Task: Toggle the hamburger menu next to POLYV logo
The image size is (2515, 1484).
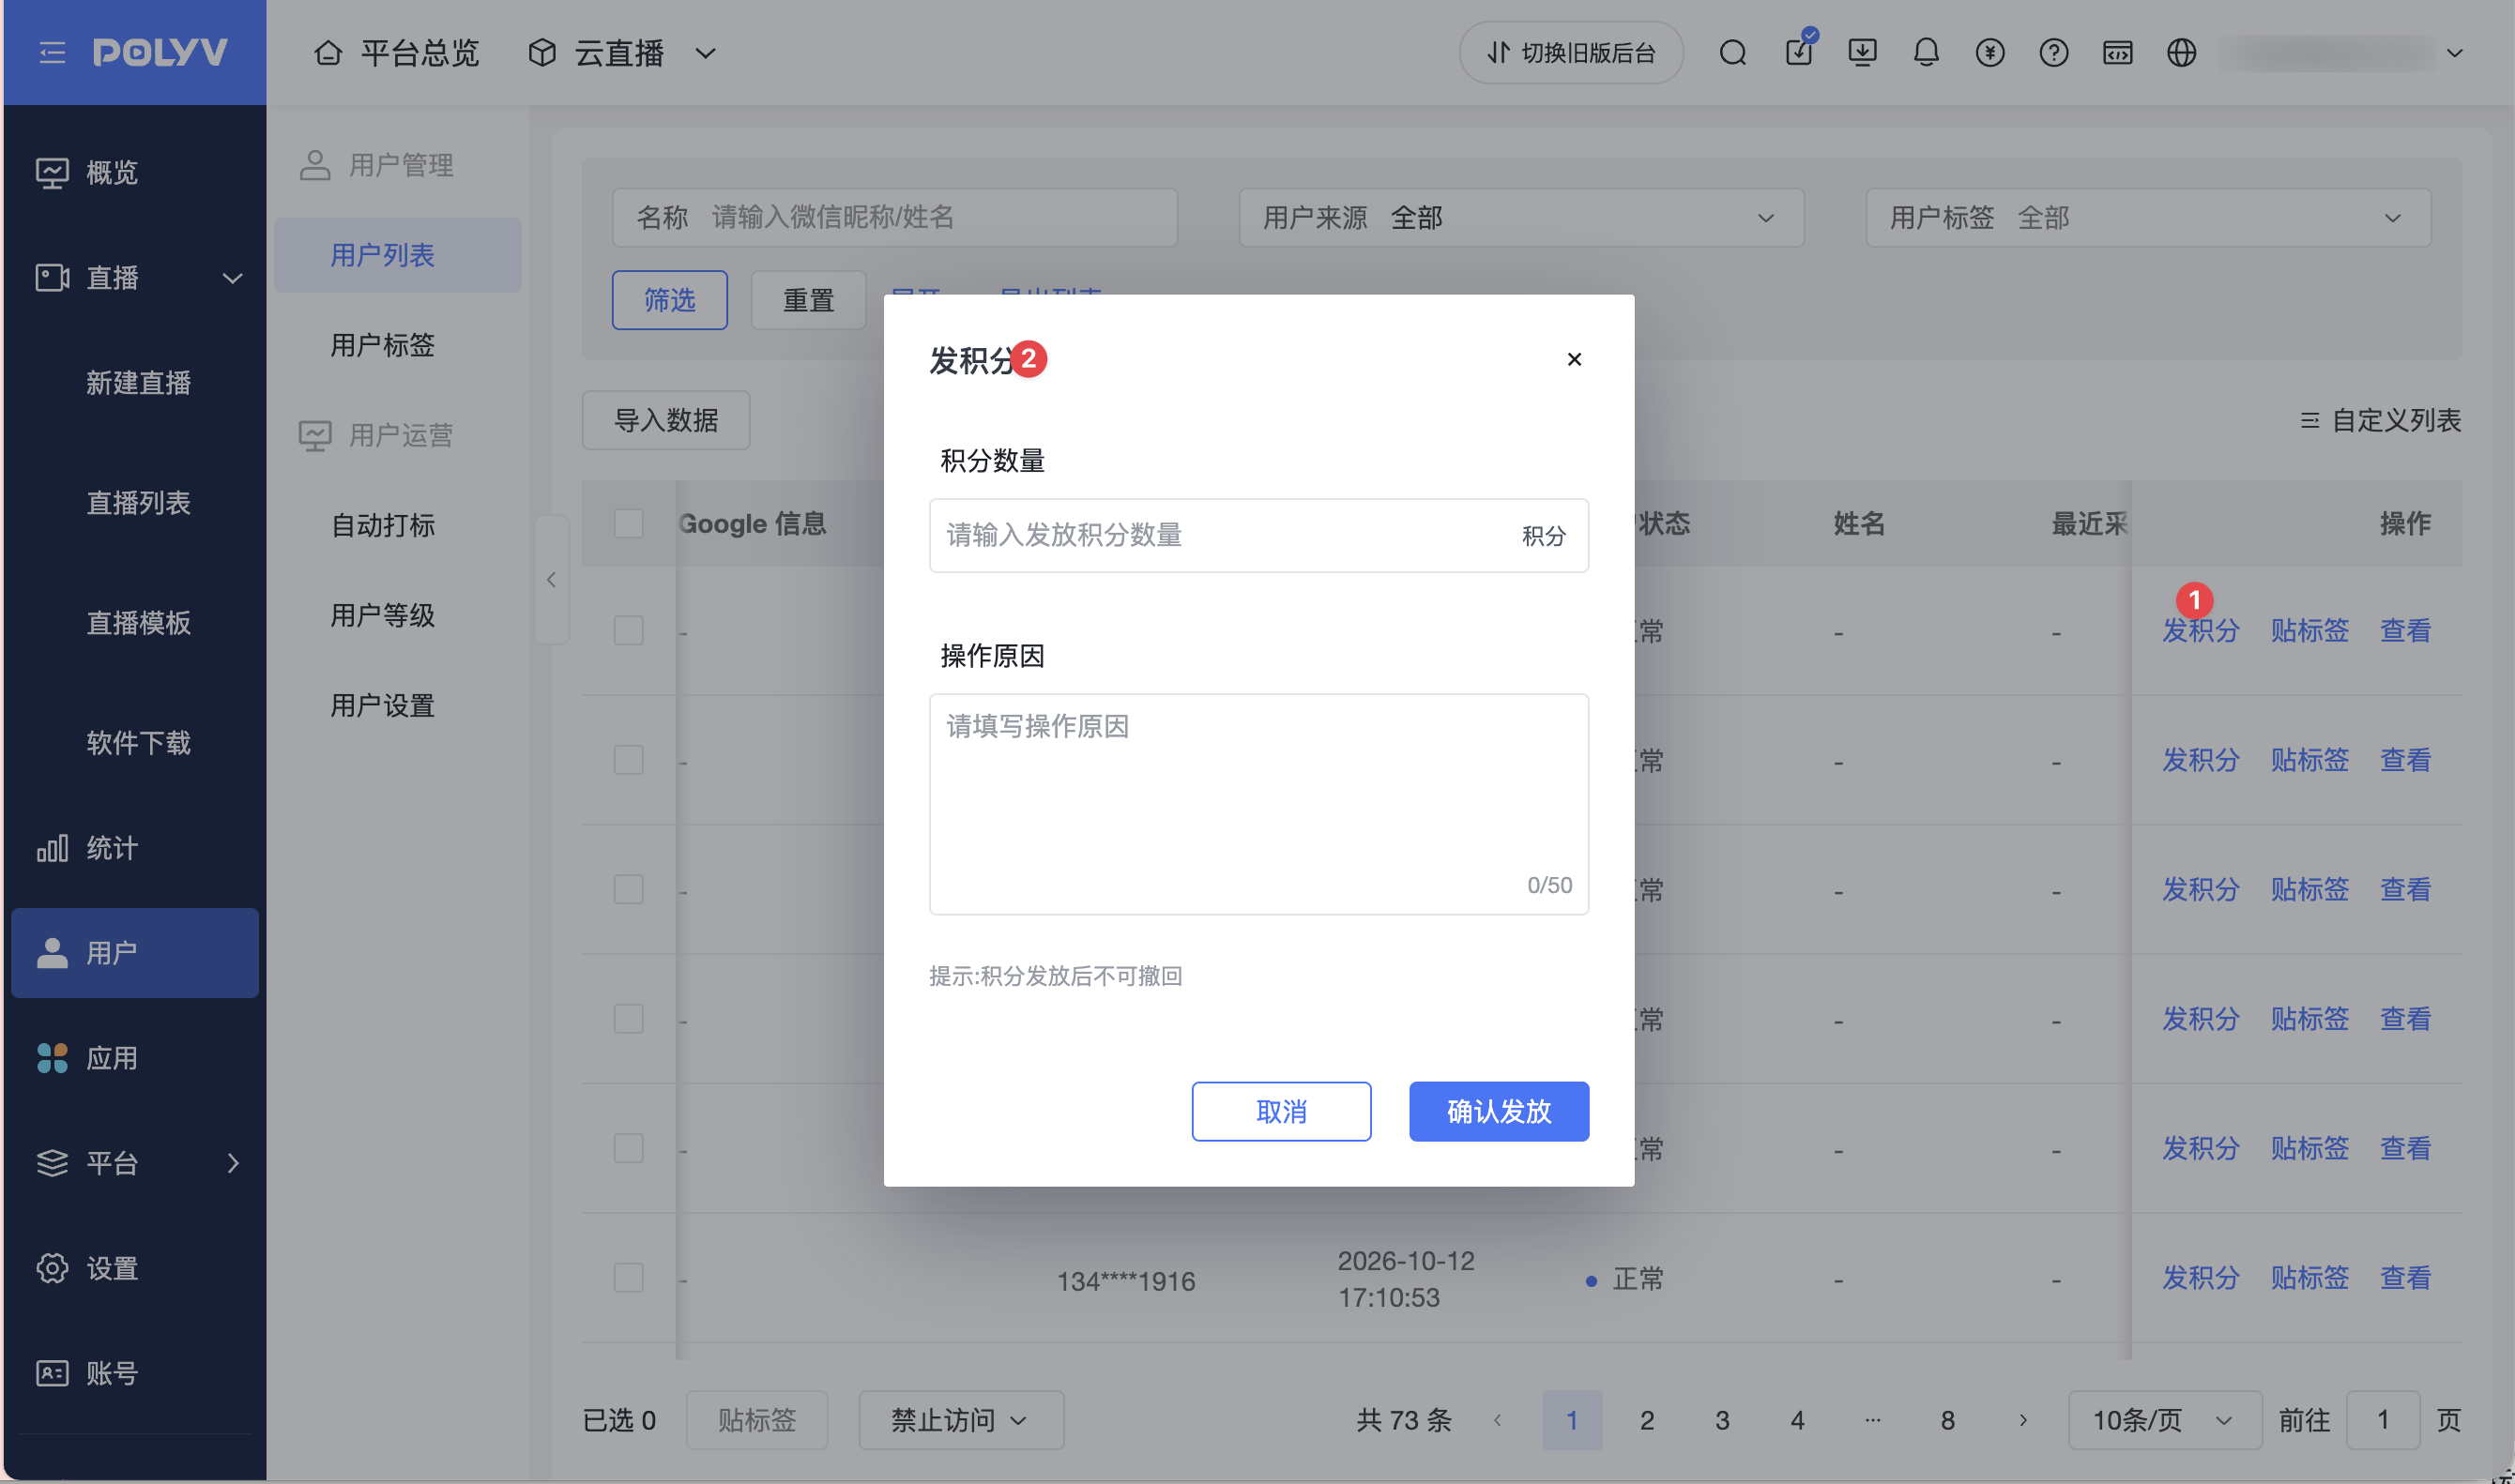Action: (52, 52)
